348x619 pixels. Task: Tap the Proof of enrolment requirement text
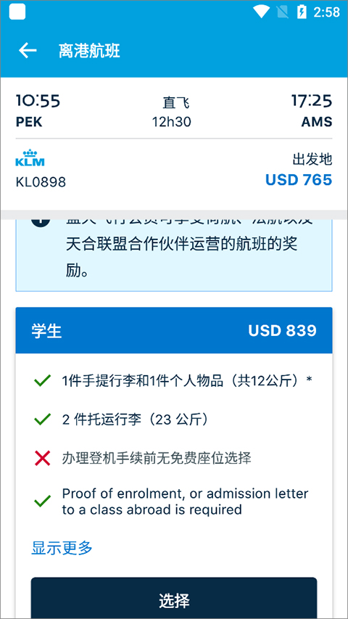185,501
